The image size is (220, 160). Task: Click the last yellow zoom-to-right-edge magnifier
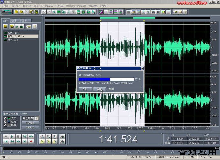[x=55, y=141]
